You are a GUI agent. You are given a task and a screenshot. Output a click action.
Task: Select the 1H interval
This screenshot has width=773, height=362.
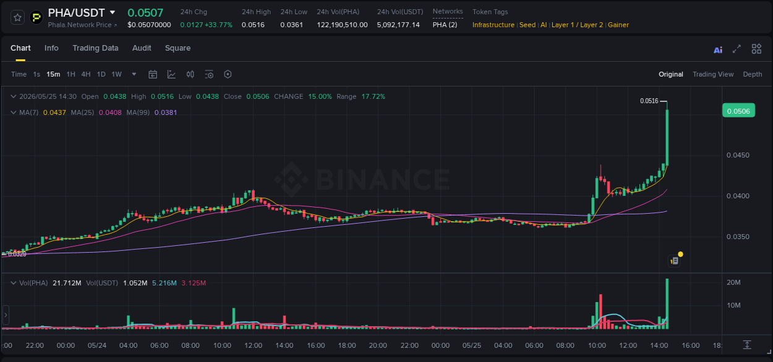(70, 74)
